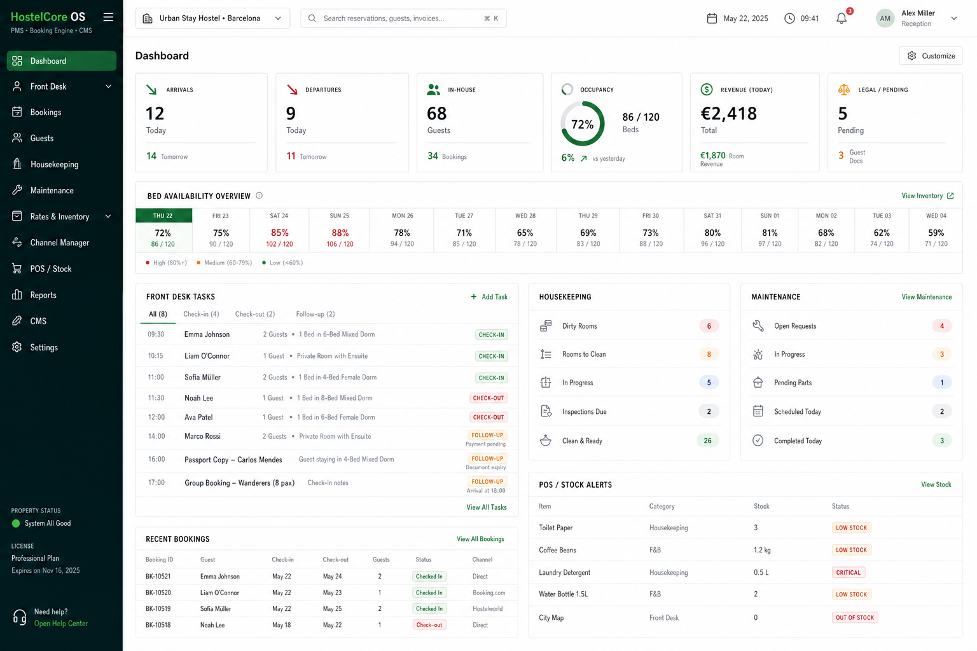Viewport: 977px width, 651px height.
Task: Click the OUT OF STOCK badge for City Map
Action: (855, 618)
